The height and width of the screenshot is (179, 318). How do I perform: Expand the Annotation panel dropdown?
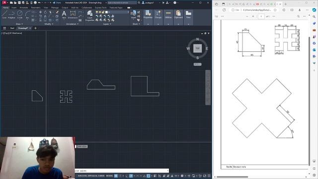click(x=73, y=24)
